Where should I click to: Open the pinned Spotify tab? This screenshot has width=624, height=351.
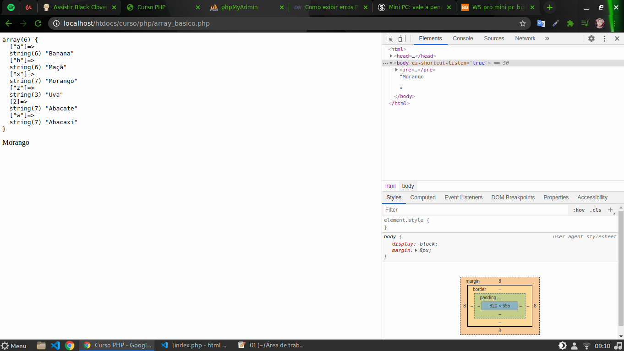[11, 7]
